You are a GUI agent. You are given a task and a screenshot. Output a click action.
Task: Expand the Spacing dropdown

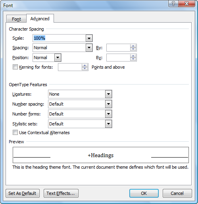pyautogui.click(x=89, y=48)
